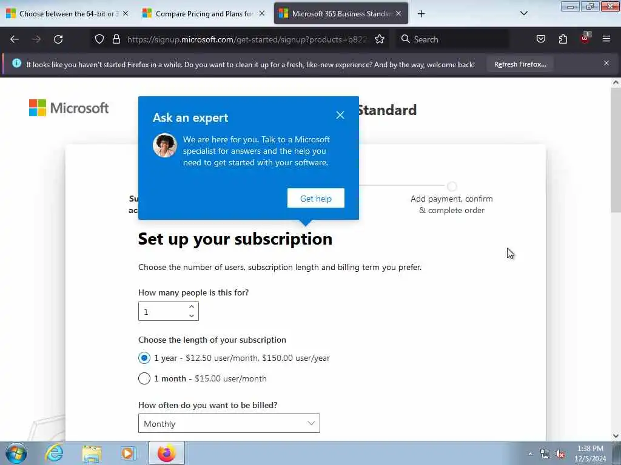Close the Choose between 64-bit tab
Image resolution: width=621 pixels, height=465 pixels.
pyautogui.click(x=126, y=13)
